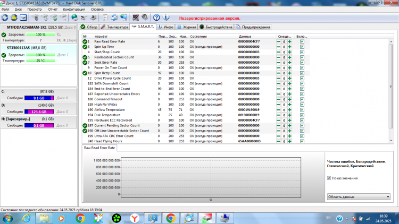Open the short self-test disk icon

(x=35, y=18)
